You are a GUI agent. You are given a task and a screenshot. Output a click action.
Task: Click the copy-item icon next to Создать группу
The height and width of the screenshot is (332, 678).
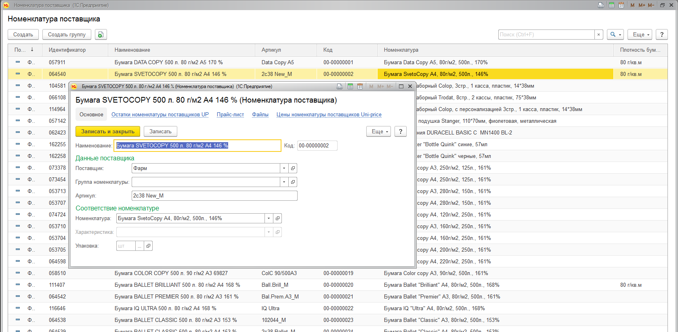coord(101,35)
